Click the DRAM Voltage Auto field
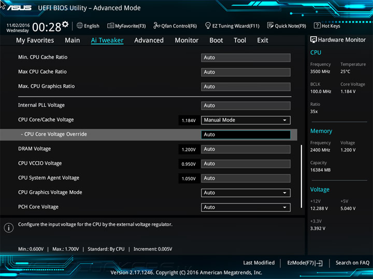 [x=246, y=149]
